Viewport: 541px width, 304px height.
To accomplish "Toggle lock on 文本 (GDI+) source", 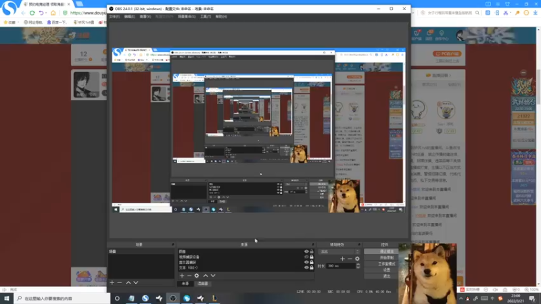I will 312,268.
